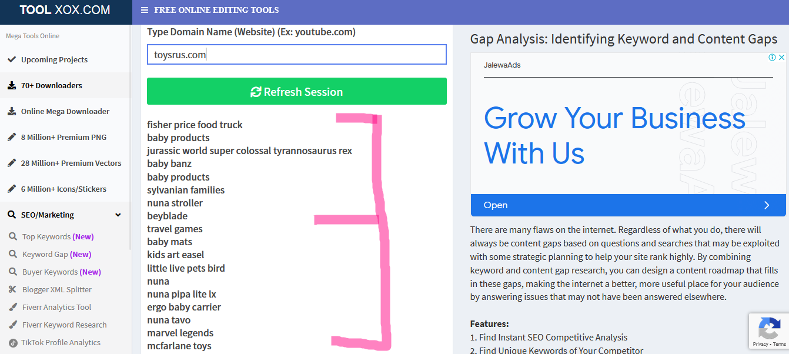789x354 pixels.
Task: Click the reCAPTCHA badge logo
Action: click(770, 328)
